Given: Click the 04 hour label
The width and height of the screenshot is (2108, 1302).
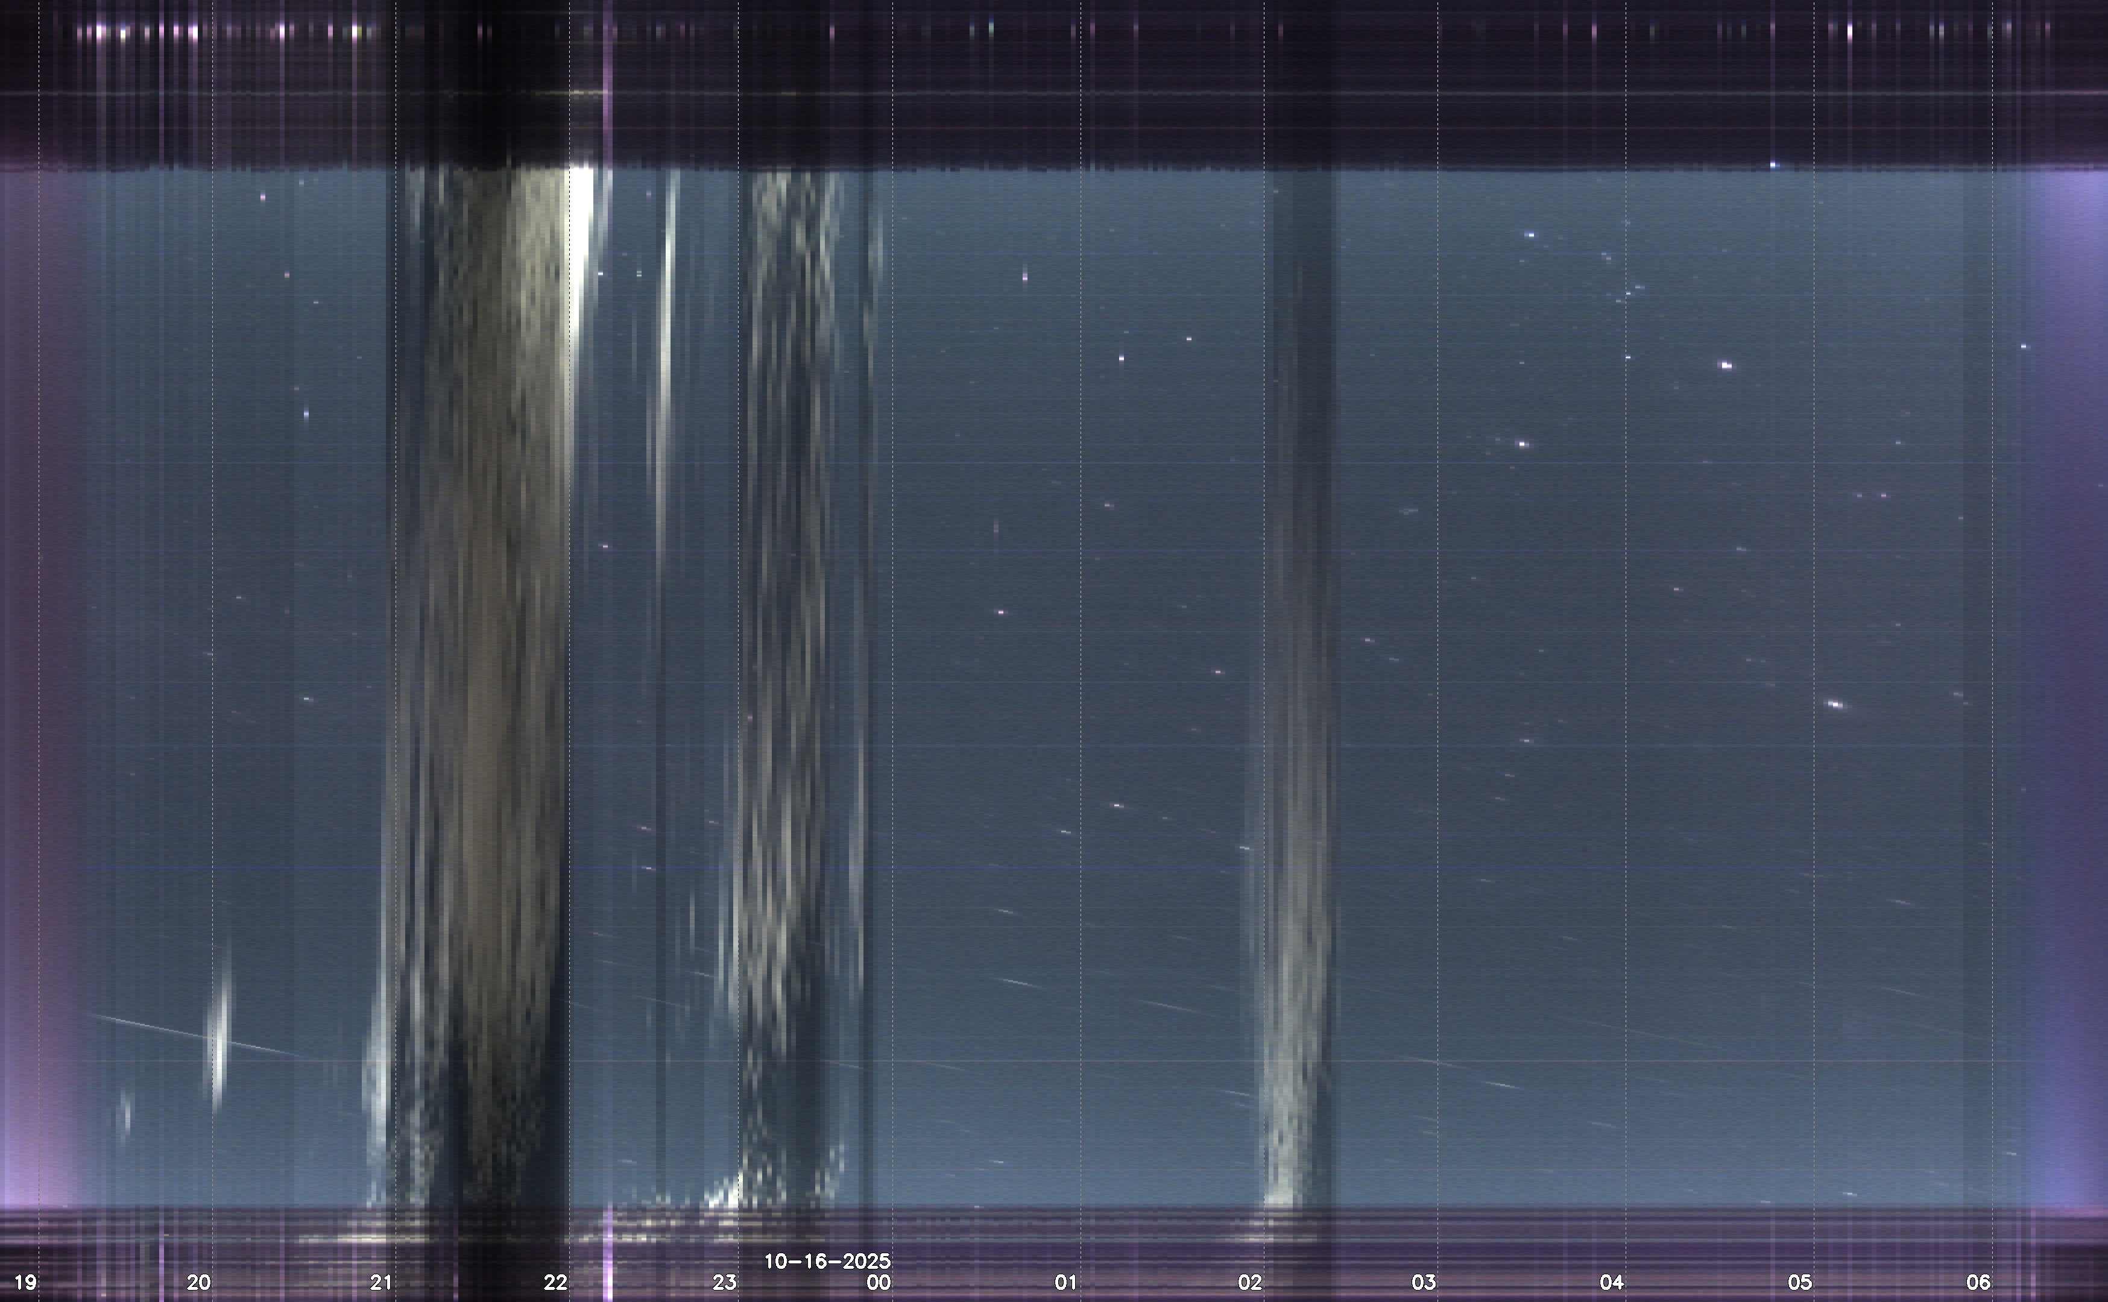Looking at the screenshot, I should [x=1611, y=1282].
